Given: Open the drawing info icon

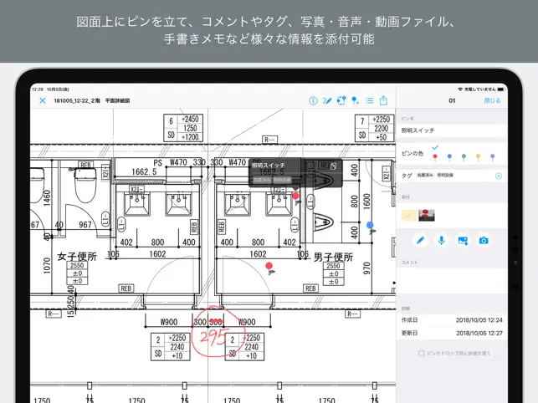Looking at the screenshot, I should click(x=313, y=100).
